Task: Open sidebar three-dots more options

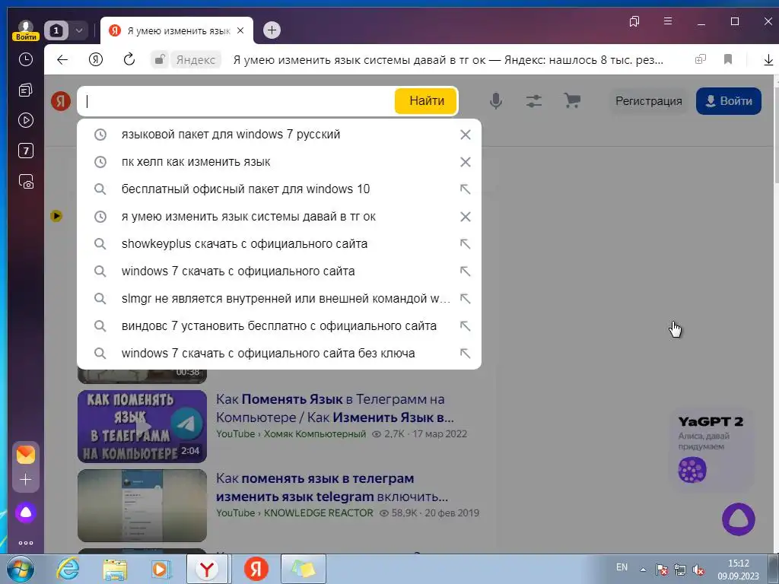Action: pyautogui.click(x=25, y=543)
